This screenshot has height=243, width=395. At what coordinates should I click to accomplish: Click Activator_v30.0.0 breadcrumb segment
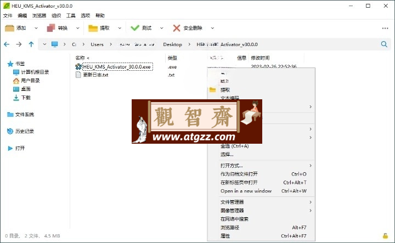239,44
